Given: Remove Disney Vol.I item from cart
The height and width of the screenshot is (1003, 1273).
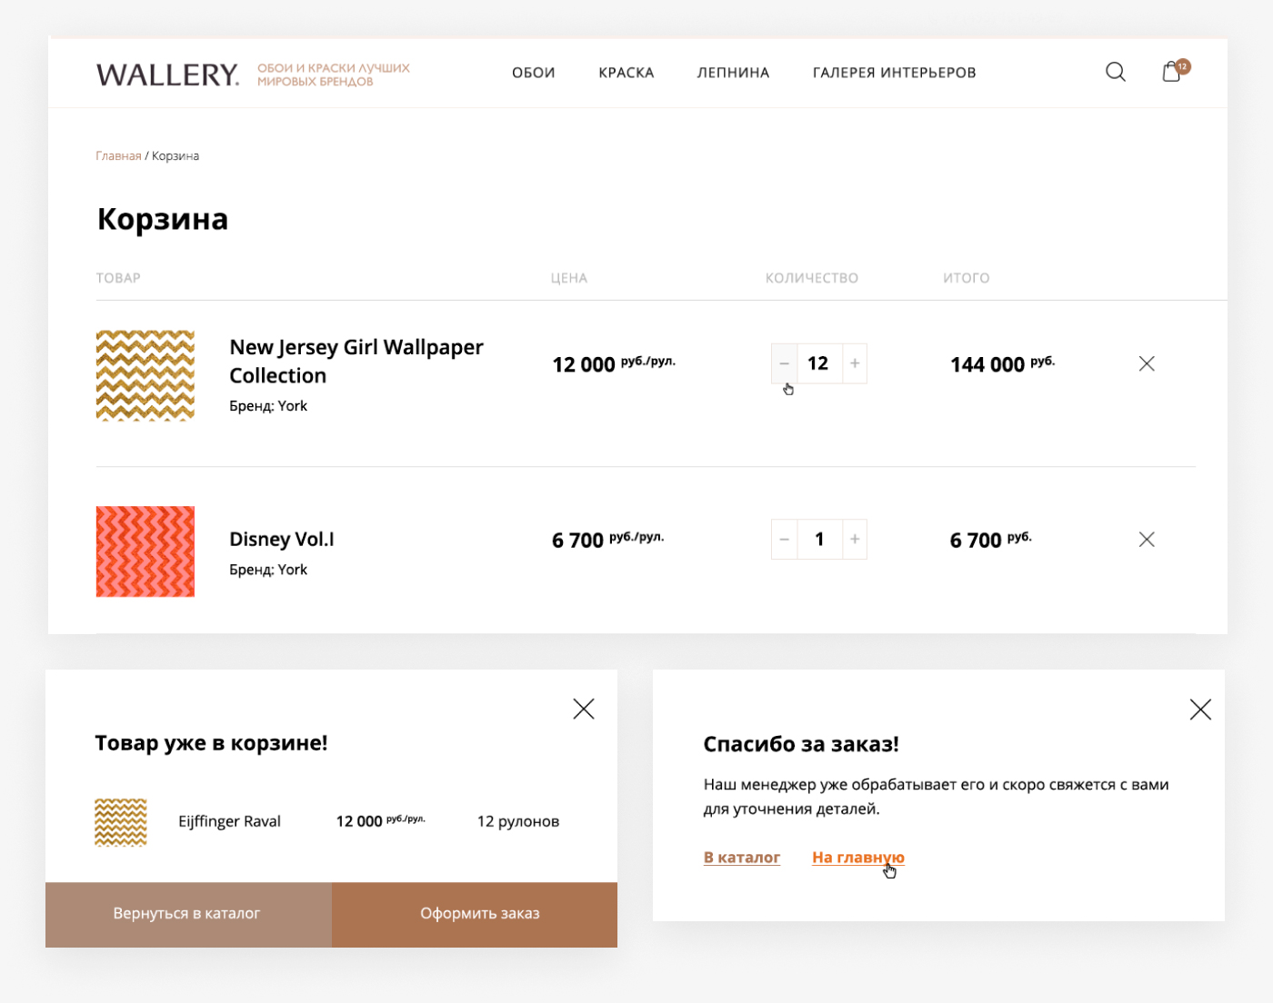Looking at the screenshot, I should 1147,540.
